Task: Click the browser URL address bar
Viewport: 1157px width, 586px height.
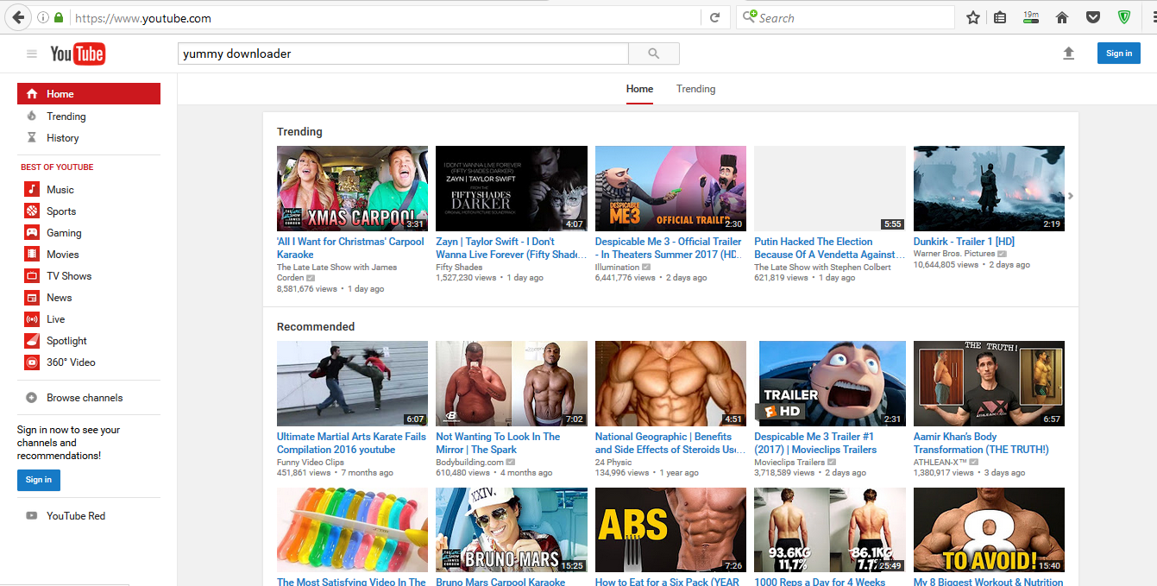Action: (384, 17)
